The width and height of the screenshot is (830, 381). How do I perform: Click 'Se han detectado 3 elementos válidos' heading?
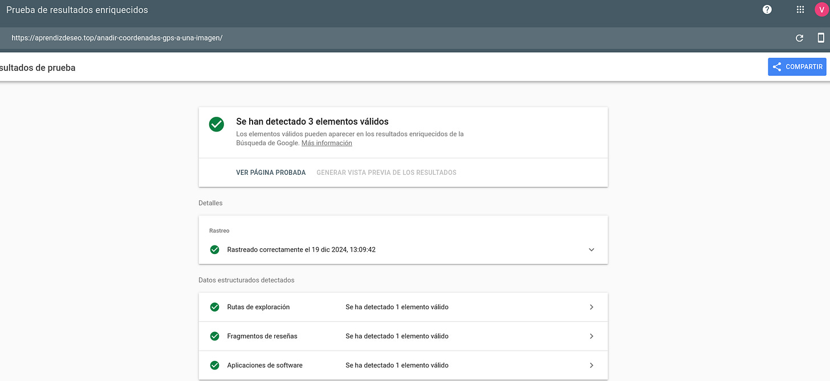point(312,121)
